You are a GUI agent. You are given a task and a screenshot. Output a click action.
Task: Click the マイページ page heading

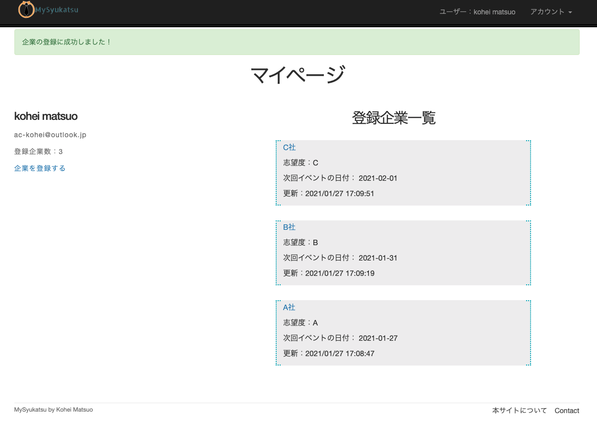click(298, 73)
